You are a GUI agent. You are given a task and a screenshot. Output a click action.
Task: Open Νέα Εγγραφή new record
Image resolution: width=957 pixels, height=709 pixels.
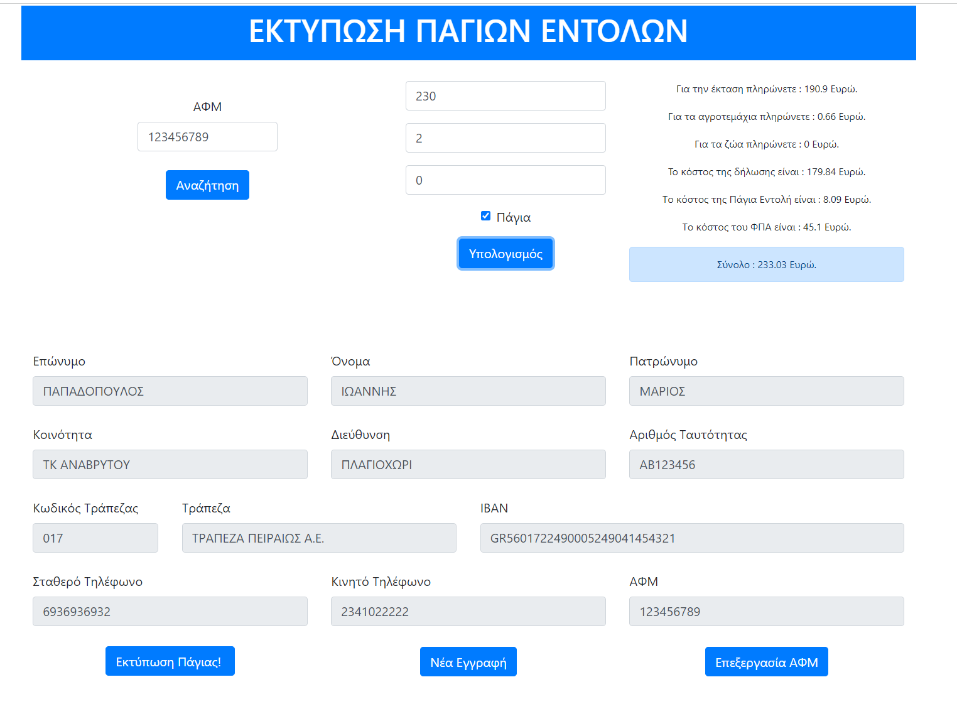(x=468, y=662)
